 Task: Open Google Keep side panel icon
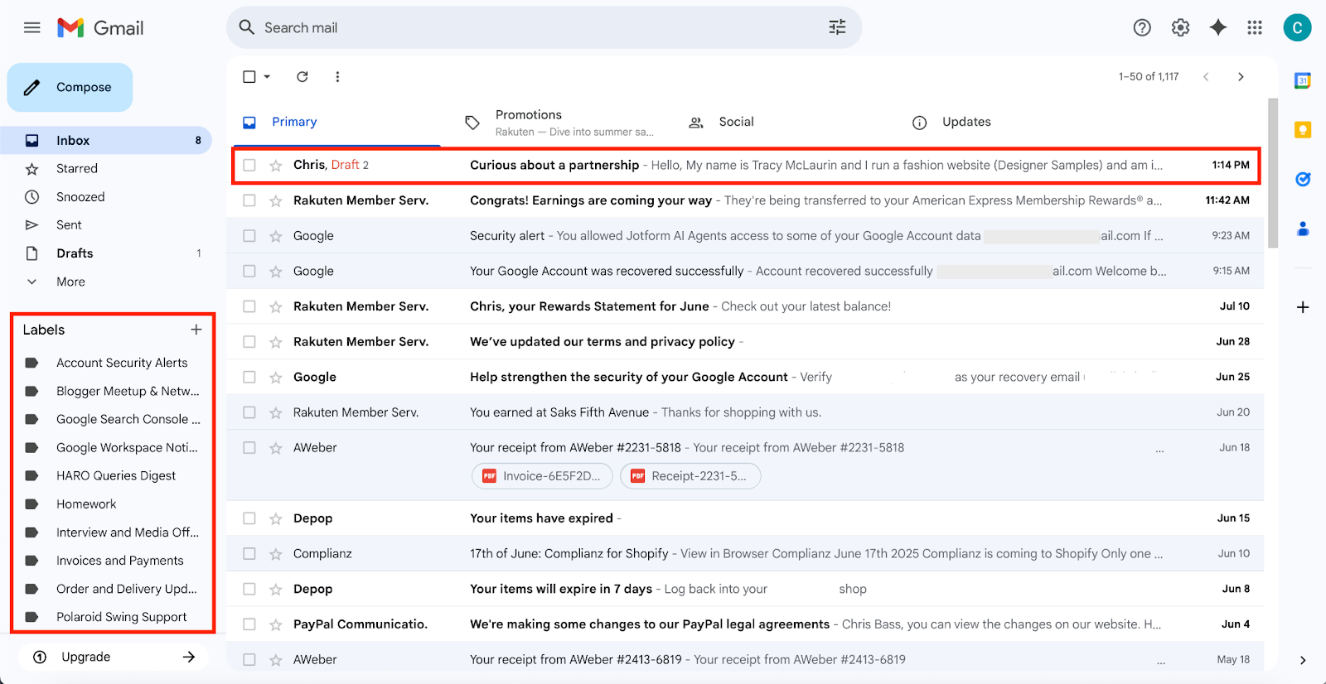click(1302, 130)
